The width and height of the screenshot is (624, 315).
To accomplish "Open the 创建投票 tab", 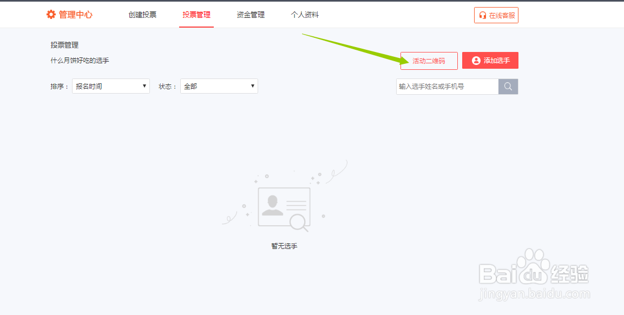I will (x=142, y=15).
